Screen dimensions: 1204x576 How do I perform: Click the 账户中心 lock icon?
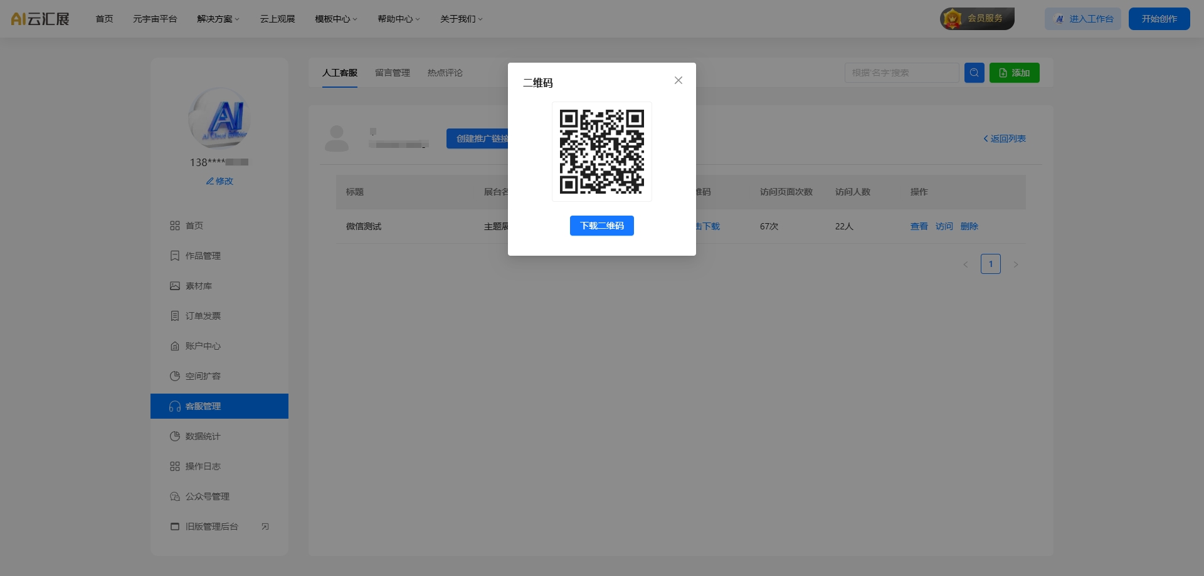(x=176, y=346)
